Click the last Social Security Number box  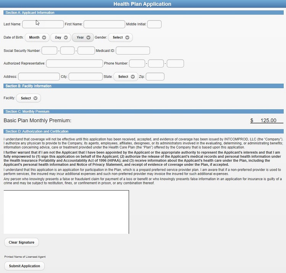pyautogui.click(x=86, y=50)
